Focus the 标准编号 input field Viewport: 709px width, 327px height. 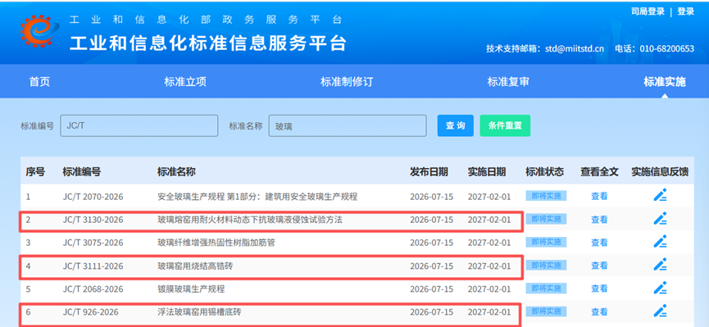139,125
